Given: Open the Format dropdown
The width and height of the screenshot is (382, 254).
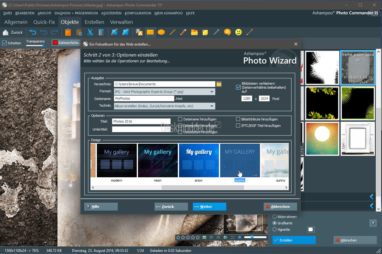Looking at the screenshot, I should pos(164,92).
